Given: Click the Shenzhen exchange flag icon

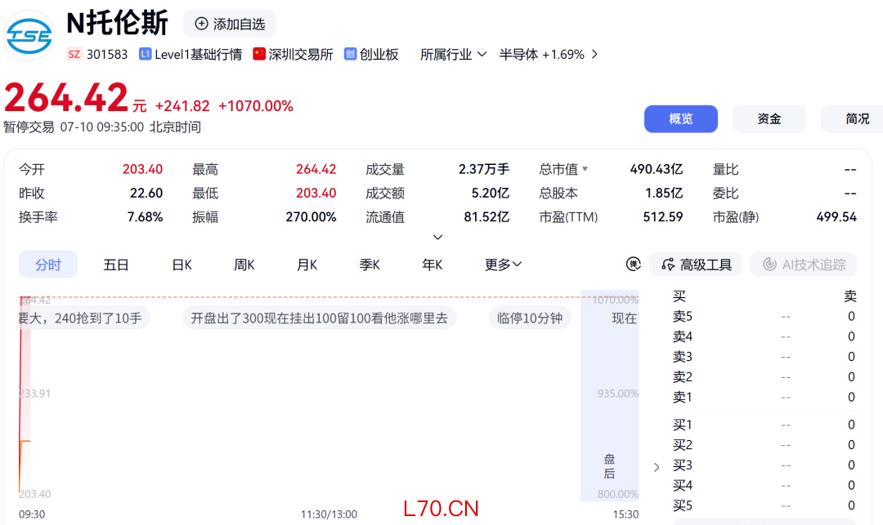Looking at the screenshot, I should (x=259, y=54).
